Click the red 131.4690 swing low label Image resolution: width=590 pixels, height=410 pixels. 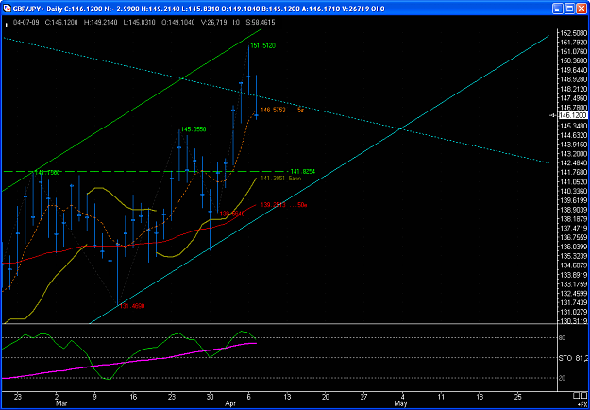tap(132, 306)
